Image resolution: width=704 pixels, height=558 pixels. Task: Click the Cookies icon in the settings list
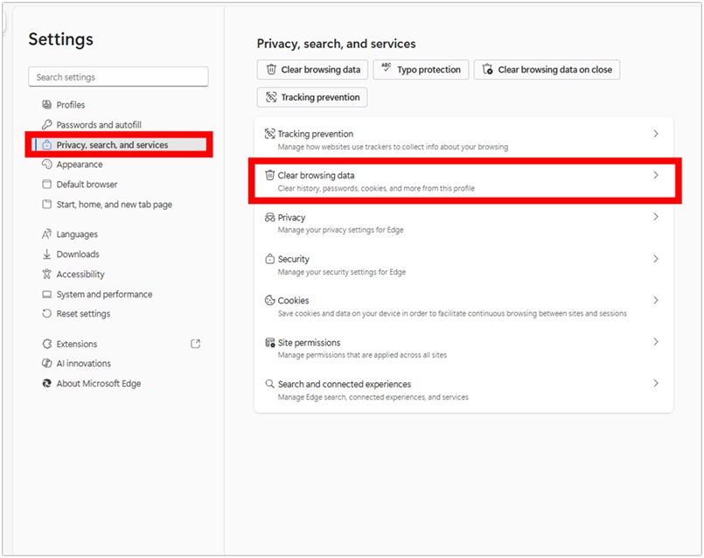[x=270, y=301]
